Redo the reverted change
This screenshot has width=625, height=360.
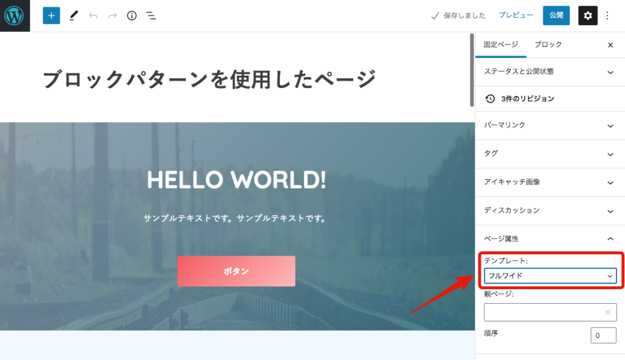point(112,15)
